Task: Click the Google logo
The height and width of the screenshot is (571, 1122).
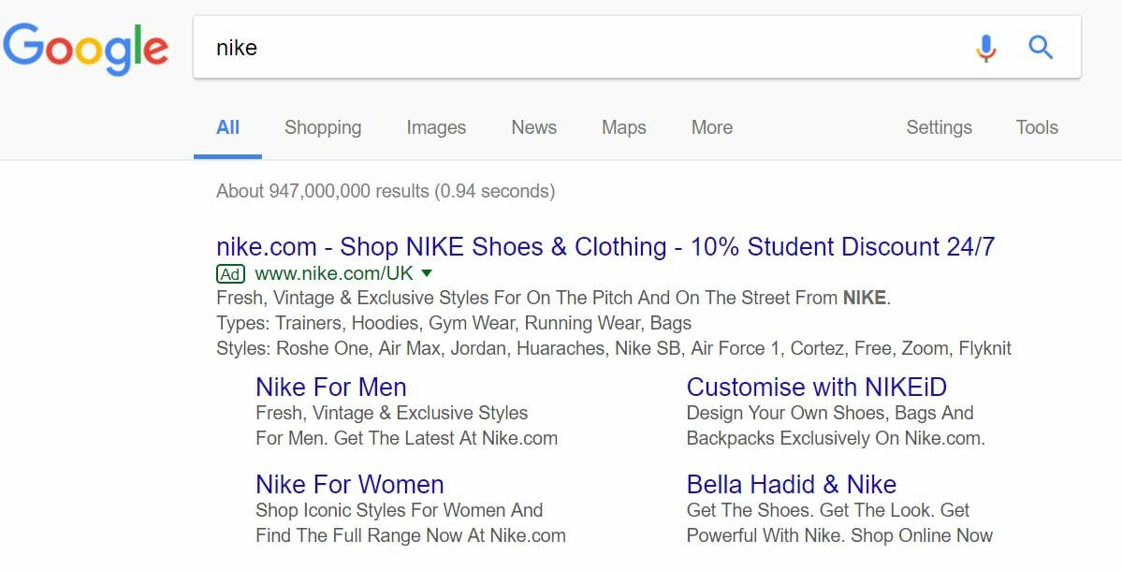Action: coord(86,49)
